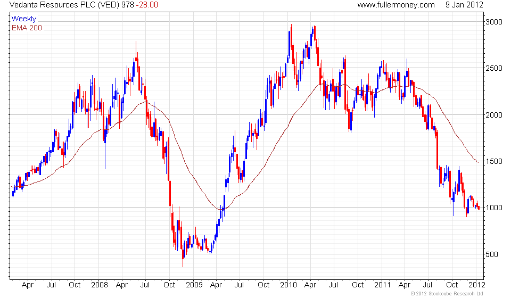Click the 9 Jan 2012 date
The image size is (511, 298).
[x=464, y=5]
